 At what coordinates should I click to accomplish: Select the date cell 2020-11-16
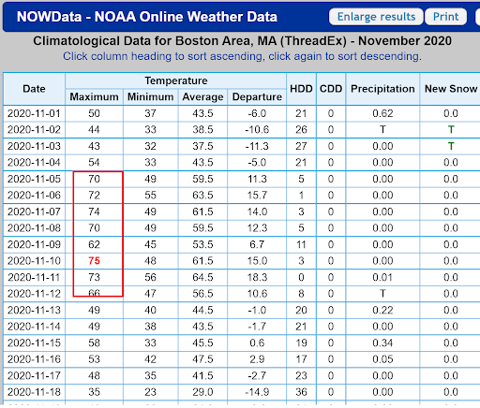click(34, 359)
